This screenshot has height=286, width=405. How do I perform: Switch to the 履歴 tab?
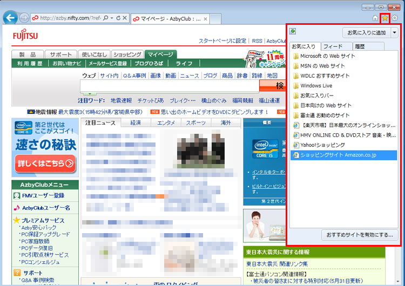tap(368, 46)
